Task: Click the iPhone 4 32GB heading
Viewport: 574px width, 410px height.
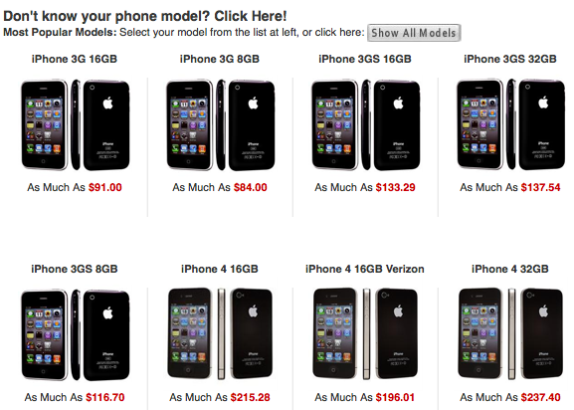Action: pyautogui.click(x=510, y=269)
